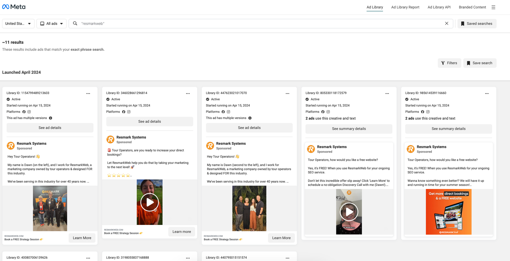Click Resmark Systems name in ad 346028661296814
Viewport: 510px width, 261px height.
131,137
